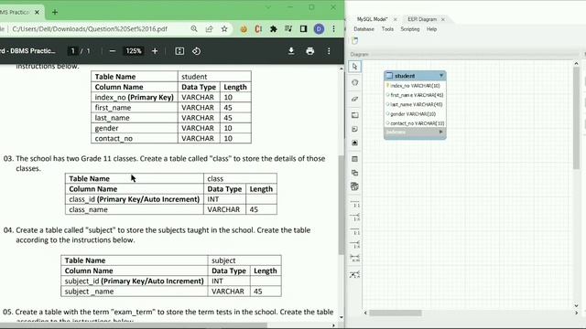Screen dimensions: 586x329
Task: Click the student table title in diagram
Action: coord(405,76)
